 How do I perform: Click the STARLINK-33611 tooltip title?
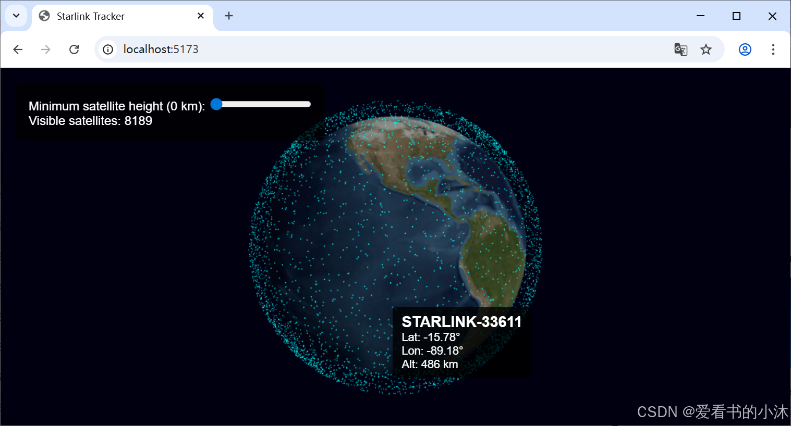pos(461,322)
